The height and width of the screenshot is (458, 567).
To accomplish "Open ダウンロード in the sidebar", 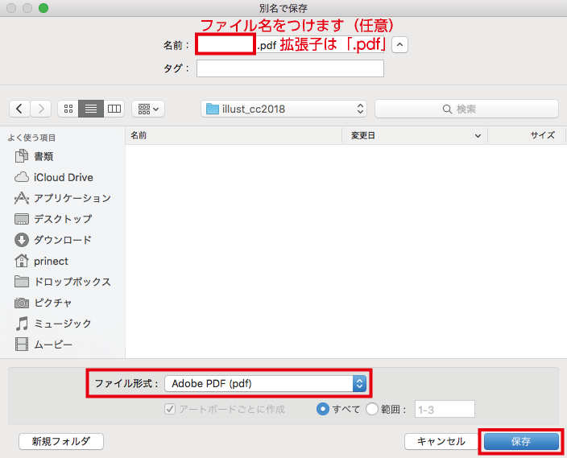I will coord(53,240).
